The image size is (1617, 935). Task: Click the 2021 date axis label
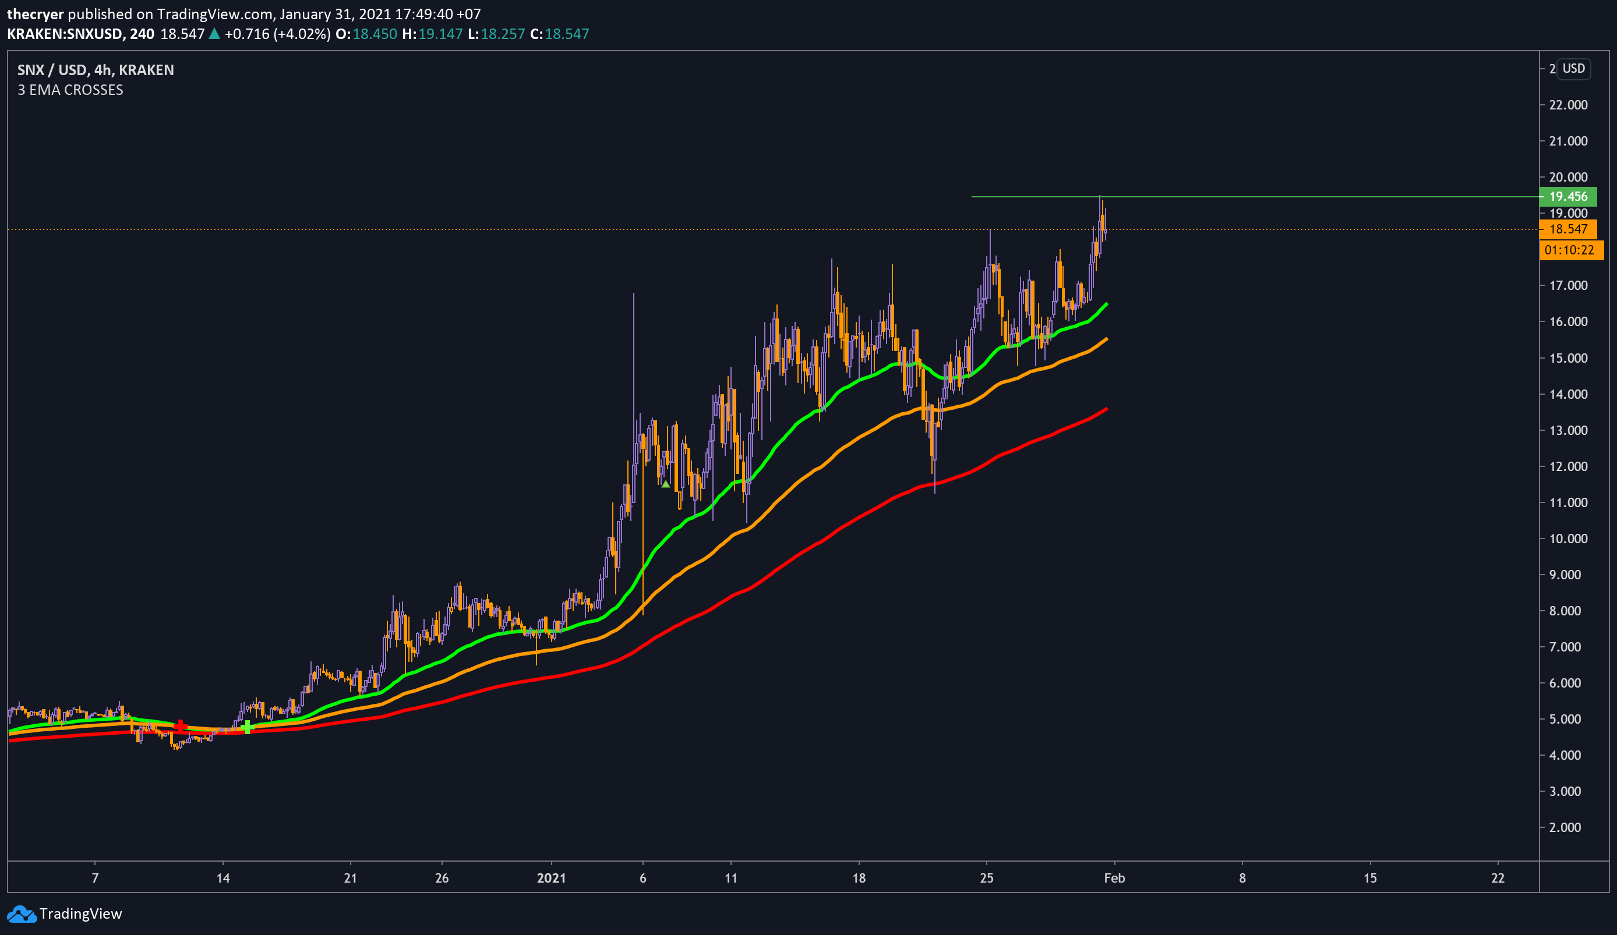[551, 878]
